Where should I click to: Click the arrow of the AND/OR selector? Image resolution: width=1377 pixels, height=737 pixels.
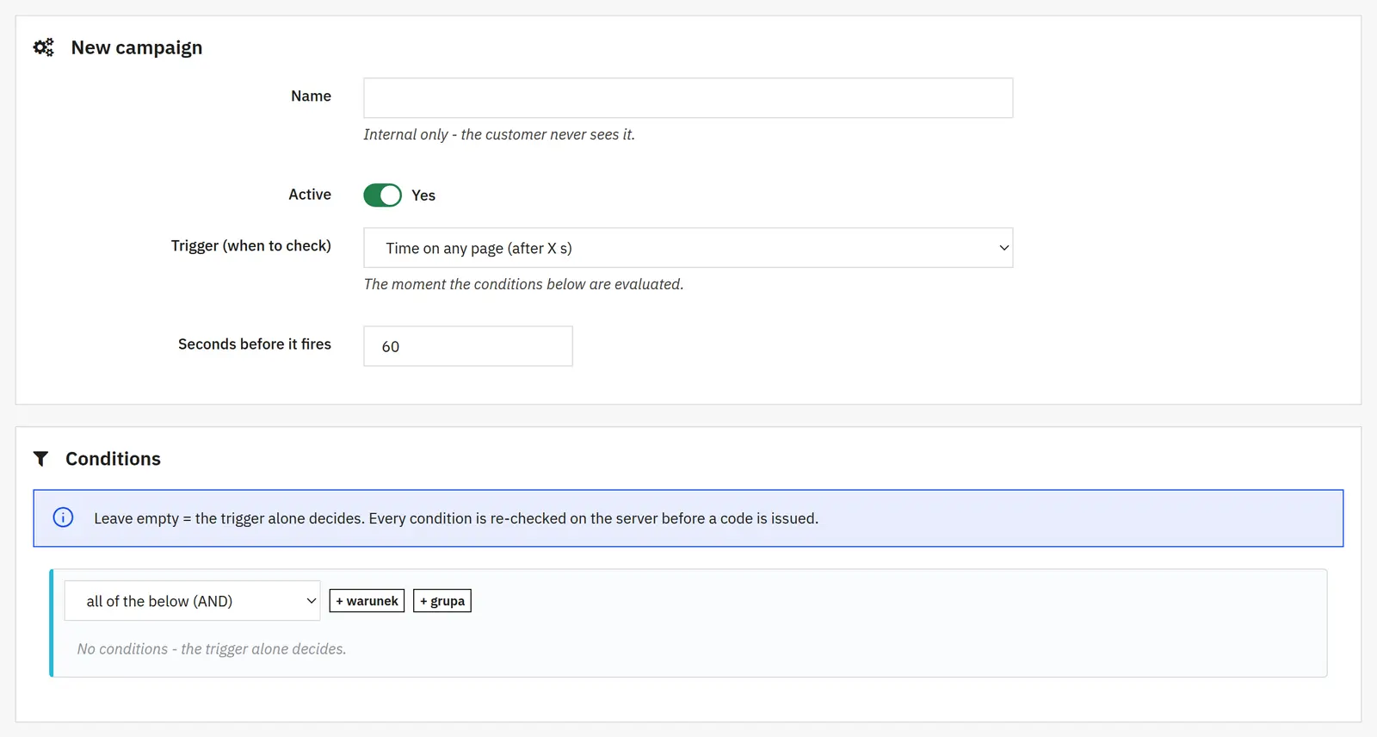311,601
